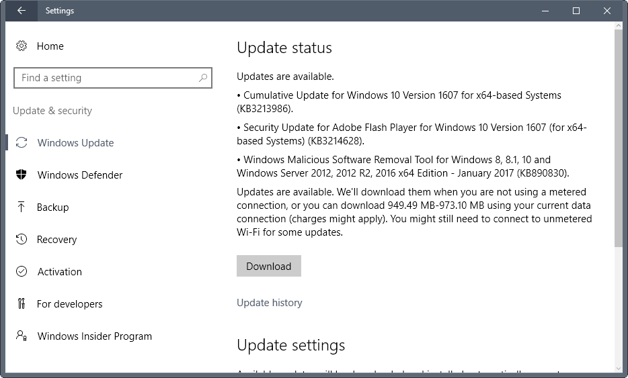Open the Recovery options
Image resolution: width=628 pixels, height=378 pixels.
pos(56,240)
